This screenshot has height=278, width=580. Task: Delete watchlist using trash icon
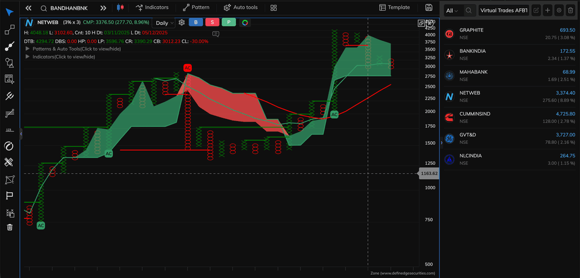click(570, 10)
